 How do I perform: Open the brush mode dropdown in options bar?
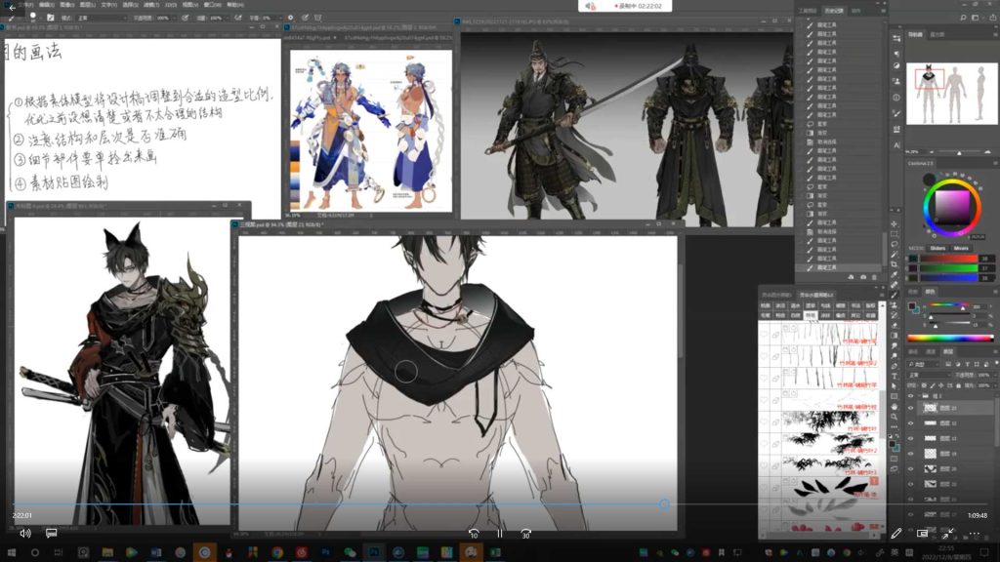pos(102,18)
